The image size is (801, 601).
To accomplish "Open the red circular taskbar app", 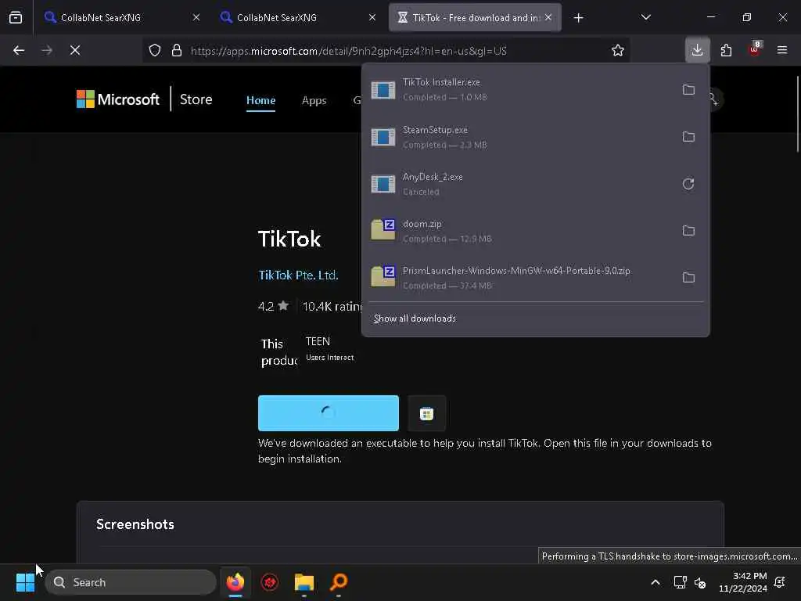I will 270,582.
